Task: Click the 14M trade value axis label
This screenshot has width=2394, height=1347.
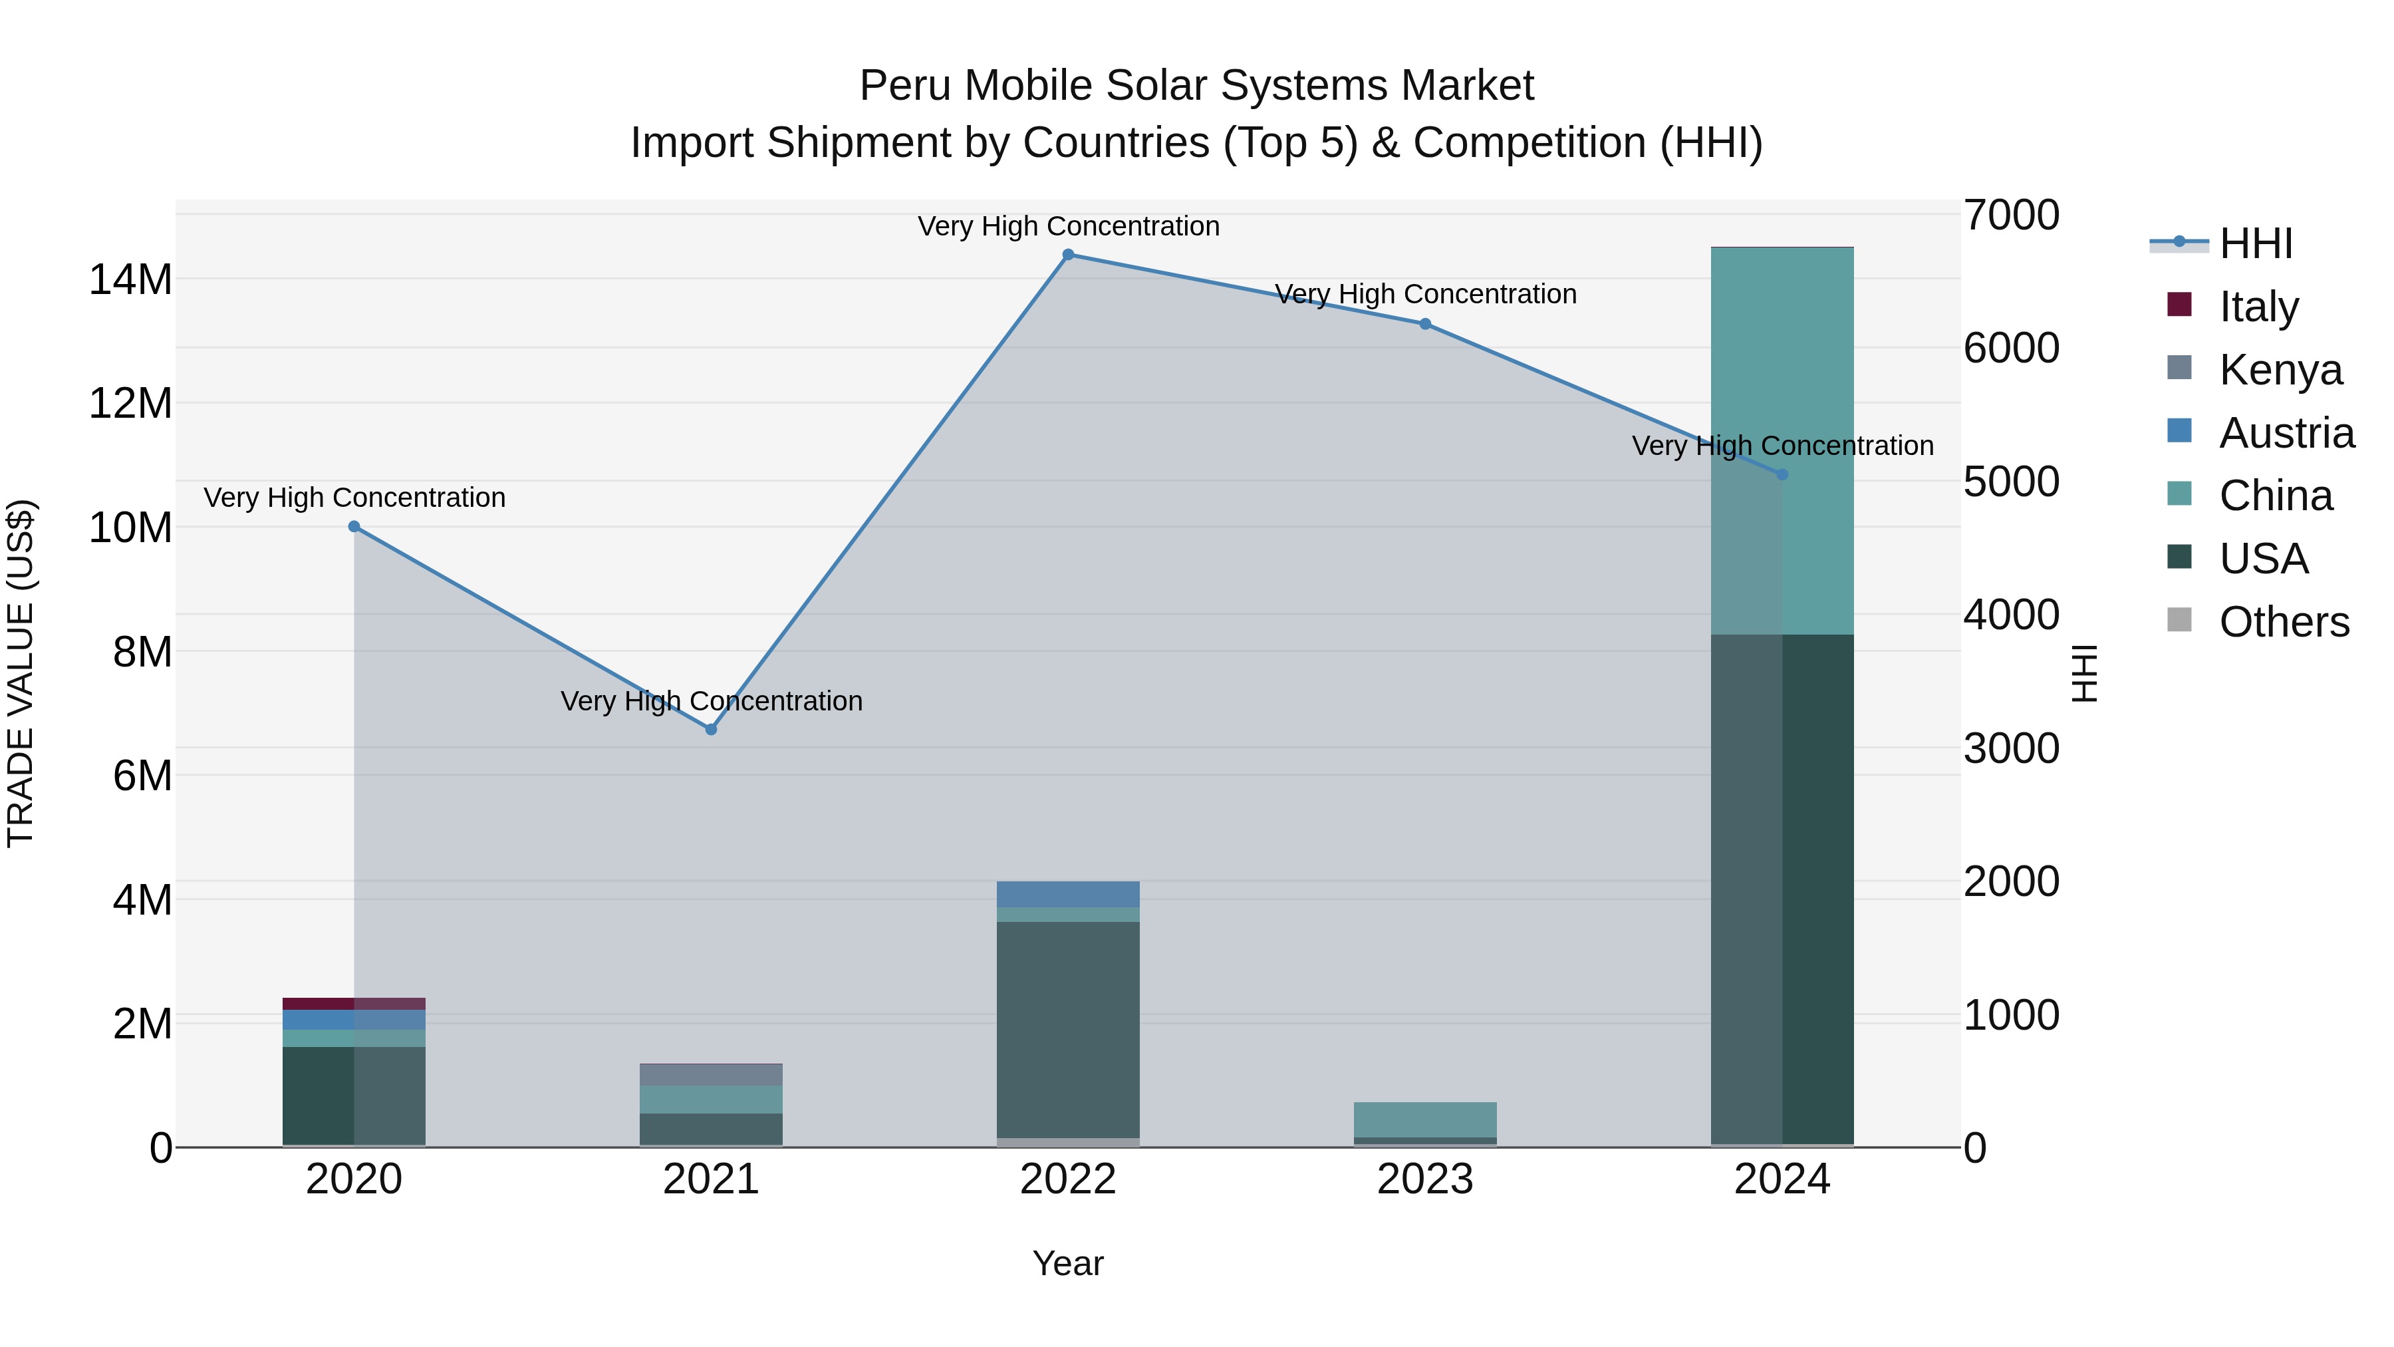Action: coord(130,280)
